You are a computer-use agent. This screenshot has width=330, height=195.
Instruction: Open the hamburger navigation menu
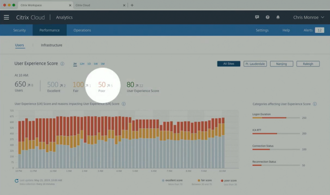pos(6,17)
